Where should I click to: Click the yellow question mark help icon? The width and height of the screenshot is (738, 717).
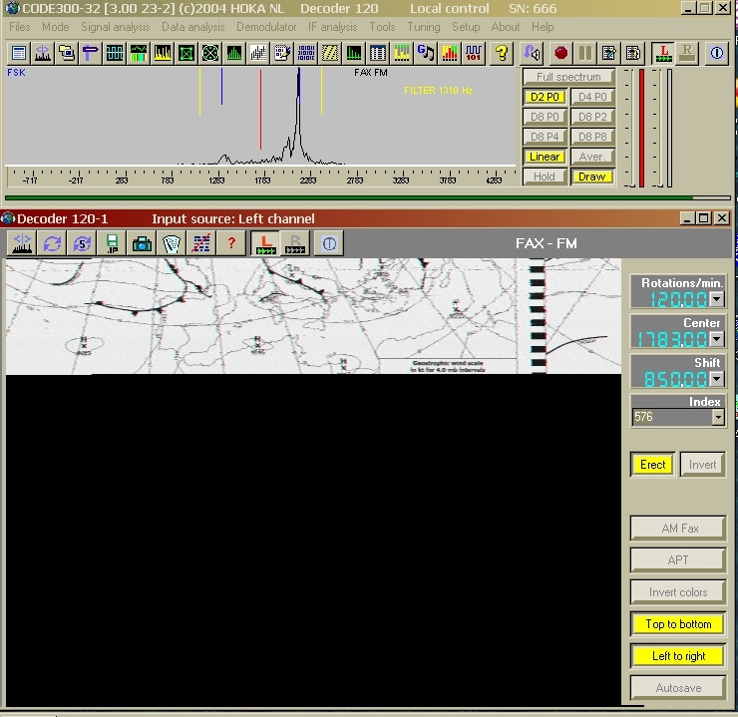(x=502, y=53)
